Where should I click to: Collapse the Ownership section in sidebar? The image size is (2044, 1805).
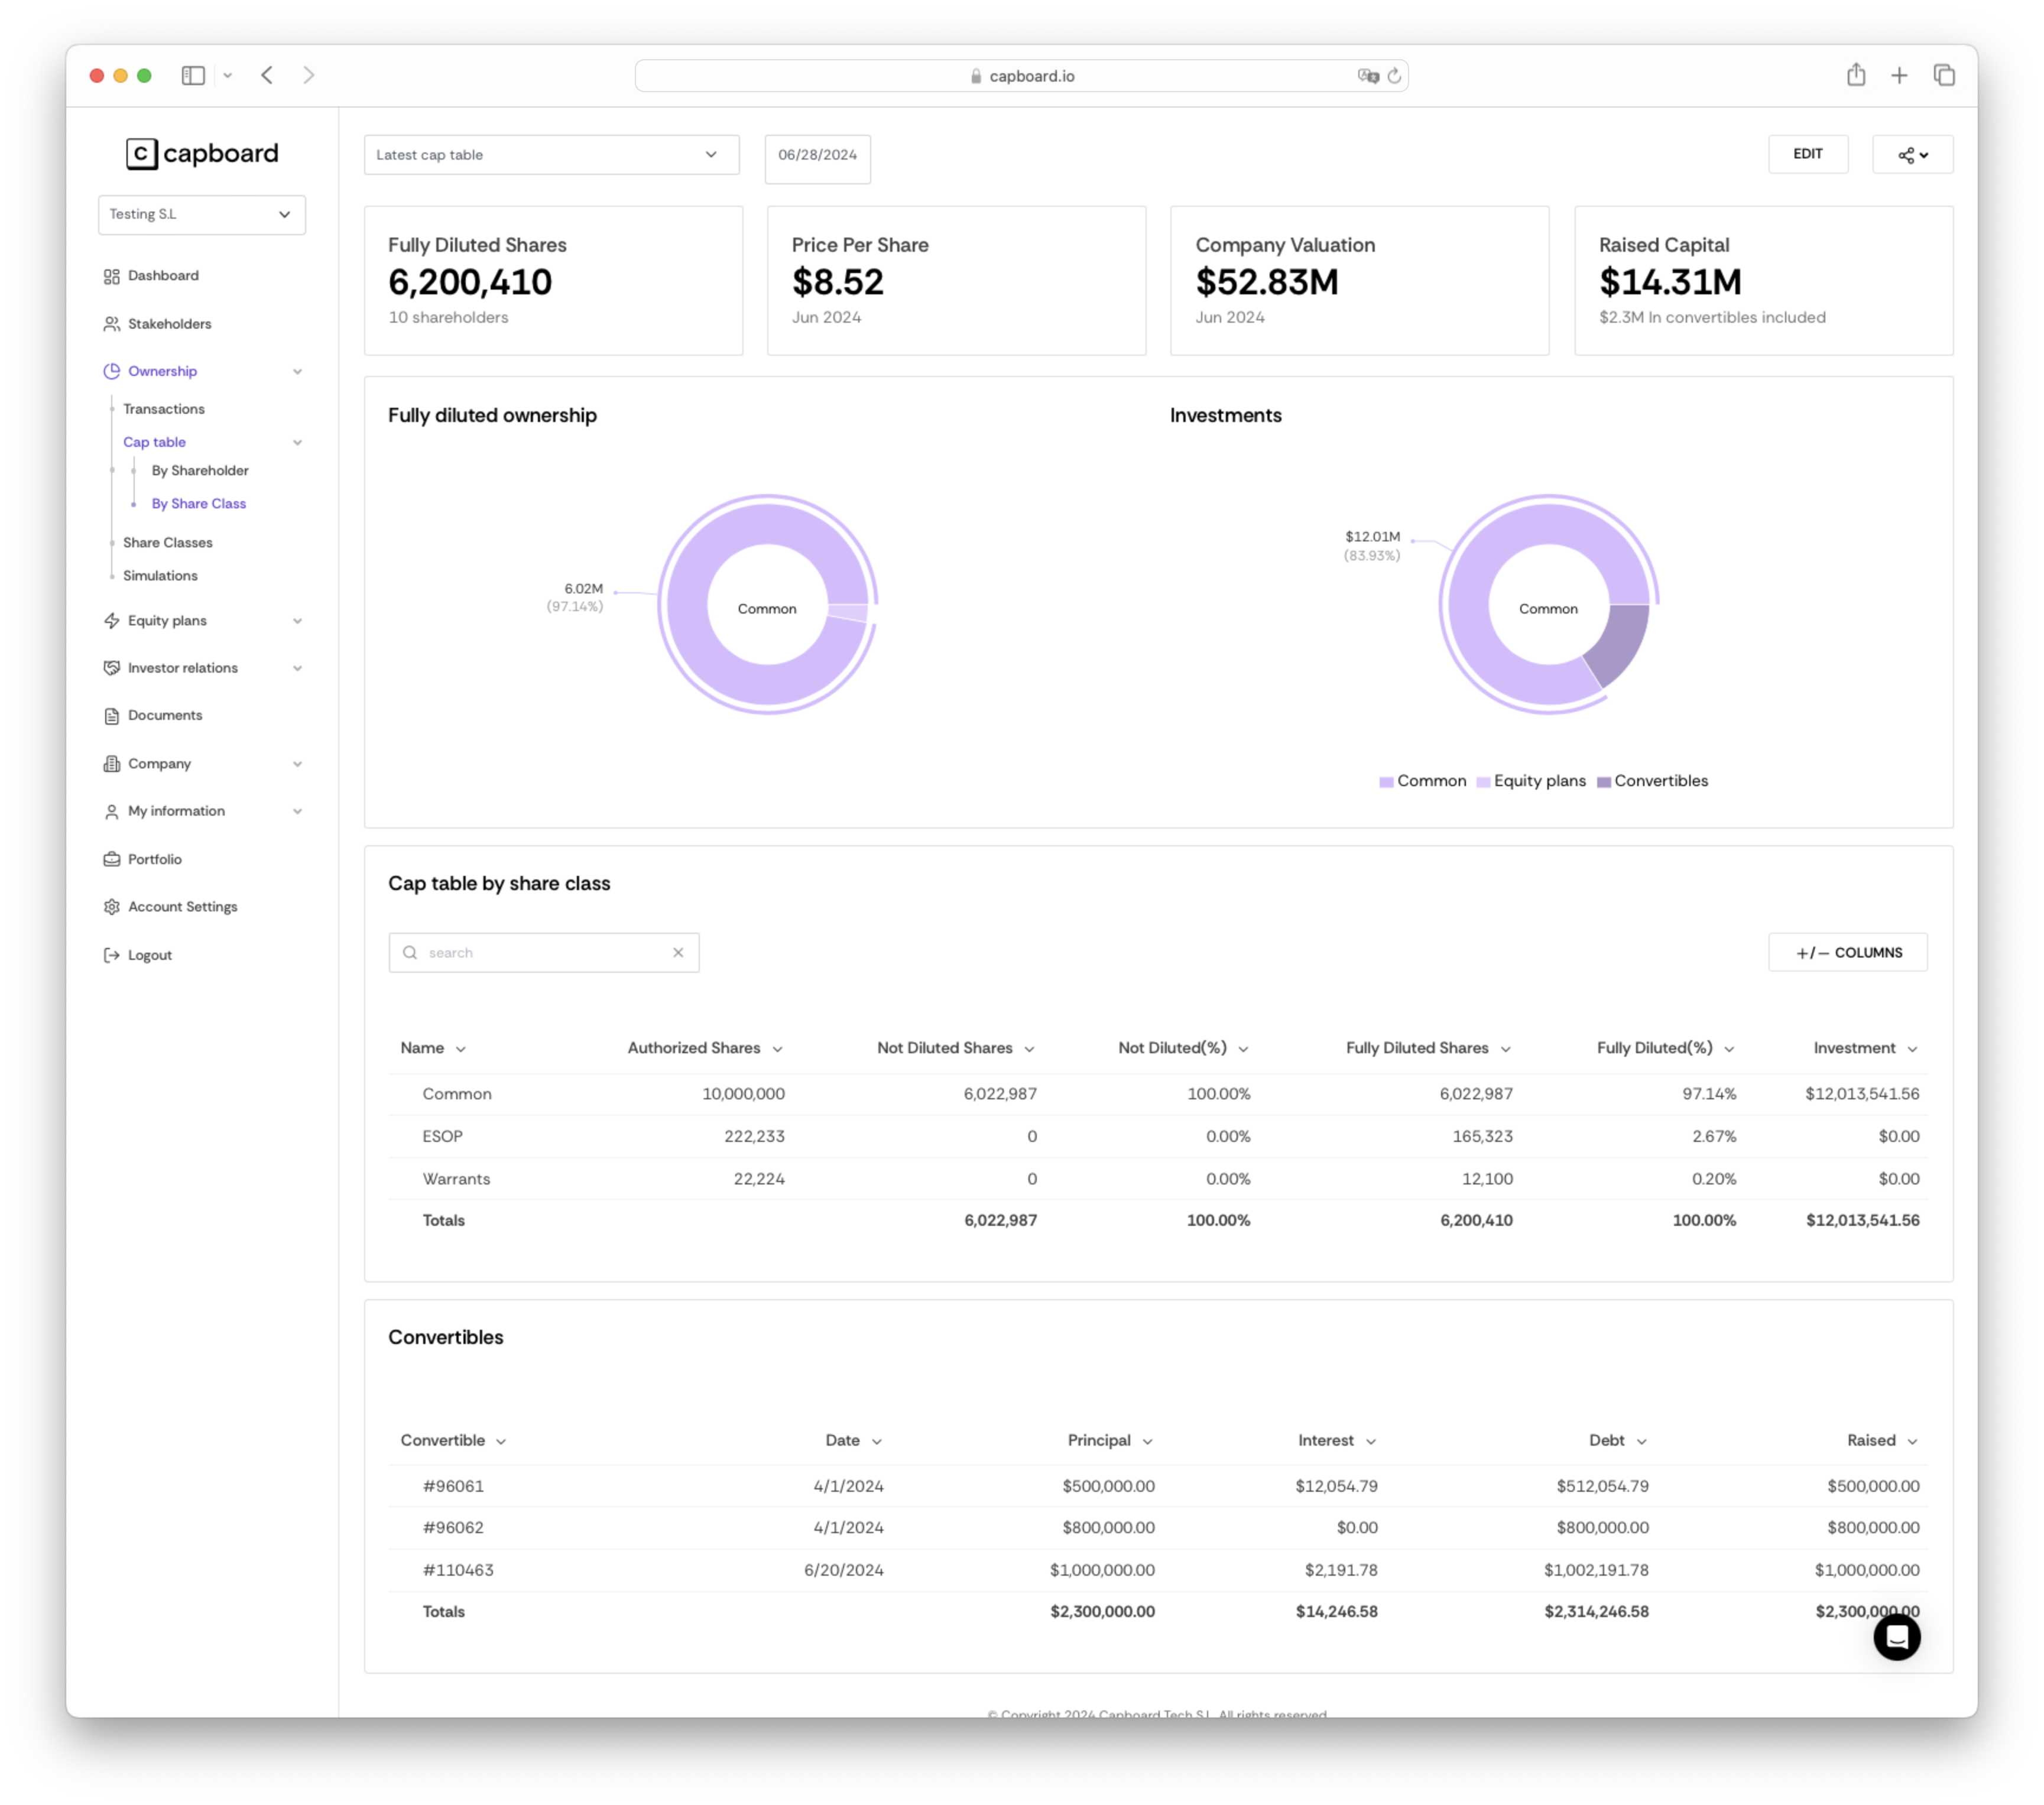(297, 371)
